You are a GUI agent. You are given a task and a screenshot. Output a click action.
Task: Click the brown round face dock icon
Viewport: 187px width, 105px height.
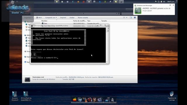click(95, 100)
